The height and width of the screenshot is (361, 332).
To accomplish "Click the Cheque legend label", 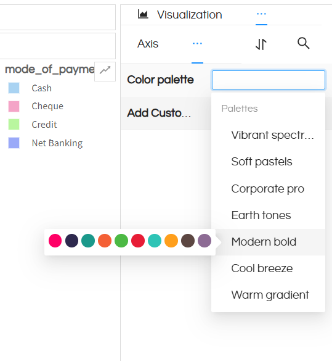I will coord(47,106).
